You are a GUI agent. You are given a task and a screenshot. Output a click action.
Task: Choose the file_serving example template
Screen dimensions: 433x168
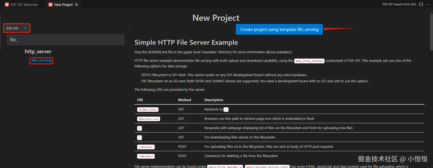pos(41,60)
